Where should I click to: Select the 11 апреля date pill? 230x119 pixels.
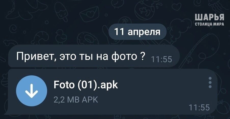138,32
